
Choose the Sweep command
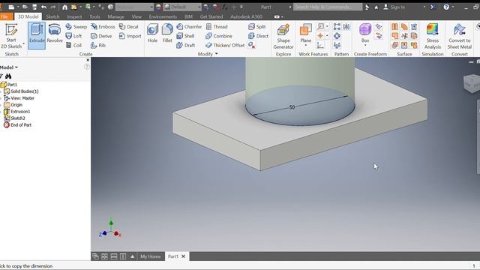coord(76,27)
